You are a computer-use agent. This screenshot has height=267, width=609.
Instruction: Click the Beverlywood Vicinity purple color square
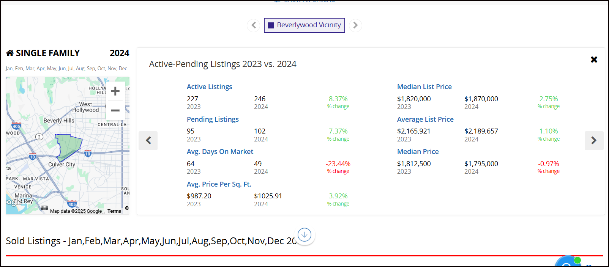point(271,25)
